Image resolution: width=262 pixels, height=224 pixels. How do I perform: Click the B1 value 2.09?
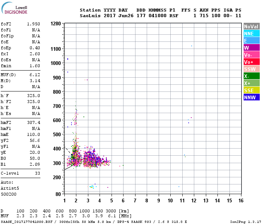pyautogui.click(x=35, y=165)
